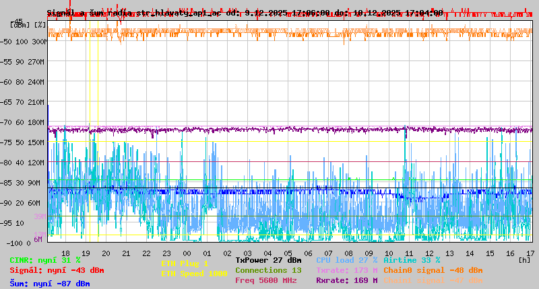Click hour '09' on the time axis
The width and height of the screenshot is (539, 289).
(x=369, y=253)
